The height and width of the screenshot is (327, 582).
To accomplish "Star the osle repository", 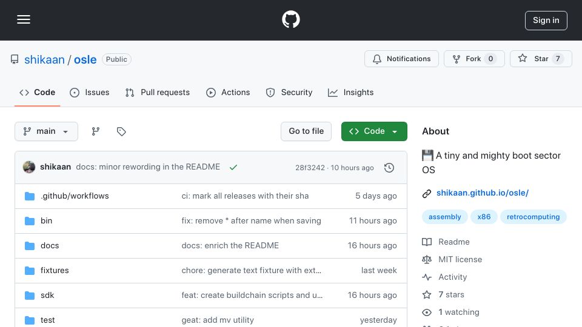I will pyautogui.click(x=541, y=59).
